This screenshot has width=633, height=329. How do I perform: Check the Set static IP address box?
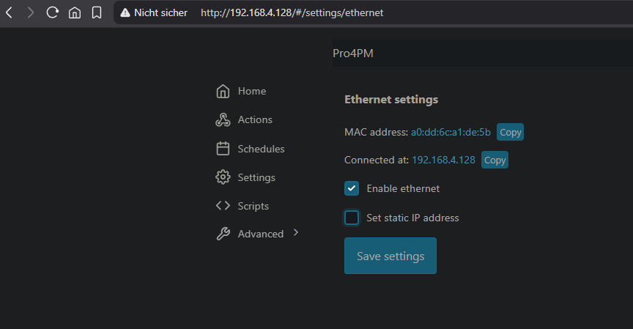click(x=352, y=218)
